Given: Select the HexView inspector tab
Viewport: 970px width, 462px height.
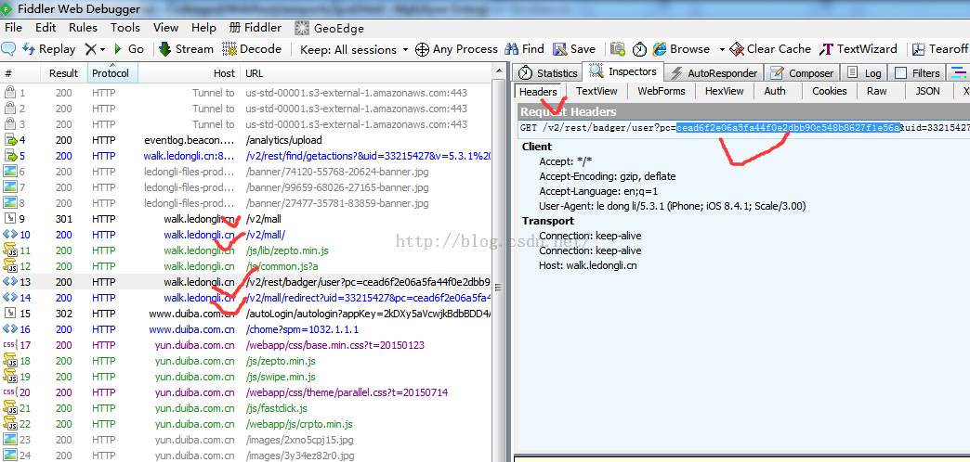Looking at the screenshot, I should (x=724, y=91).
